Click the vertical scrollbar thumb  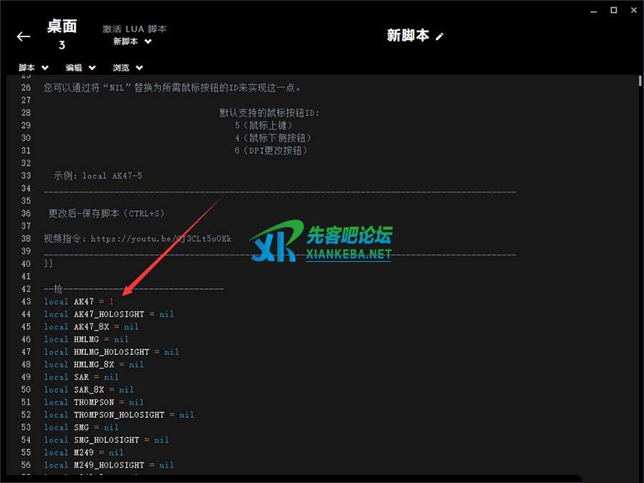[x=640, y=81]
